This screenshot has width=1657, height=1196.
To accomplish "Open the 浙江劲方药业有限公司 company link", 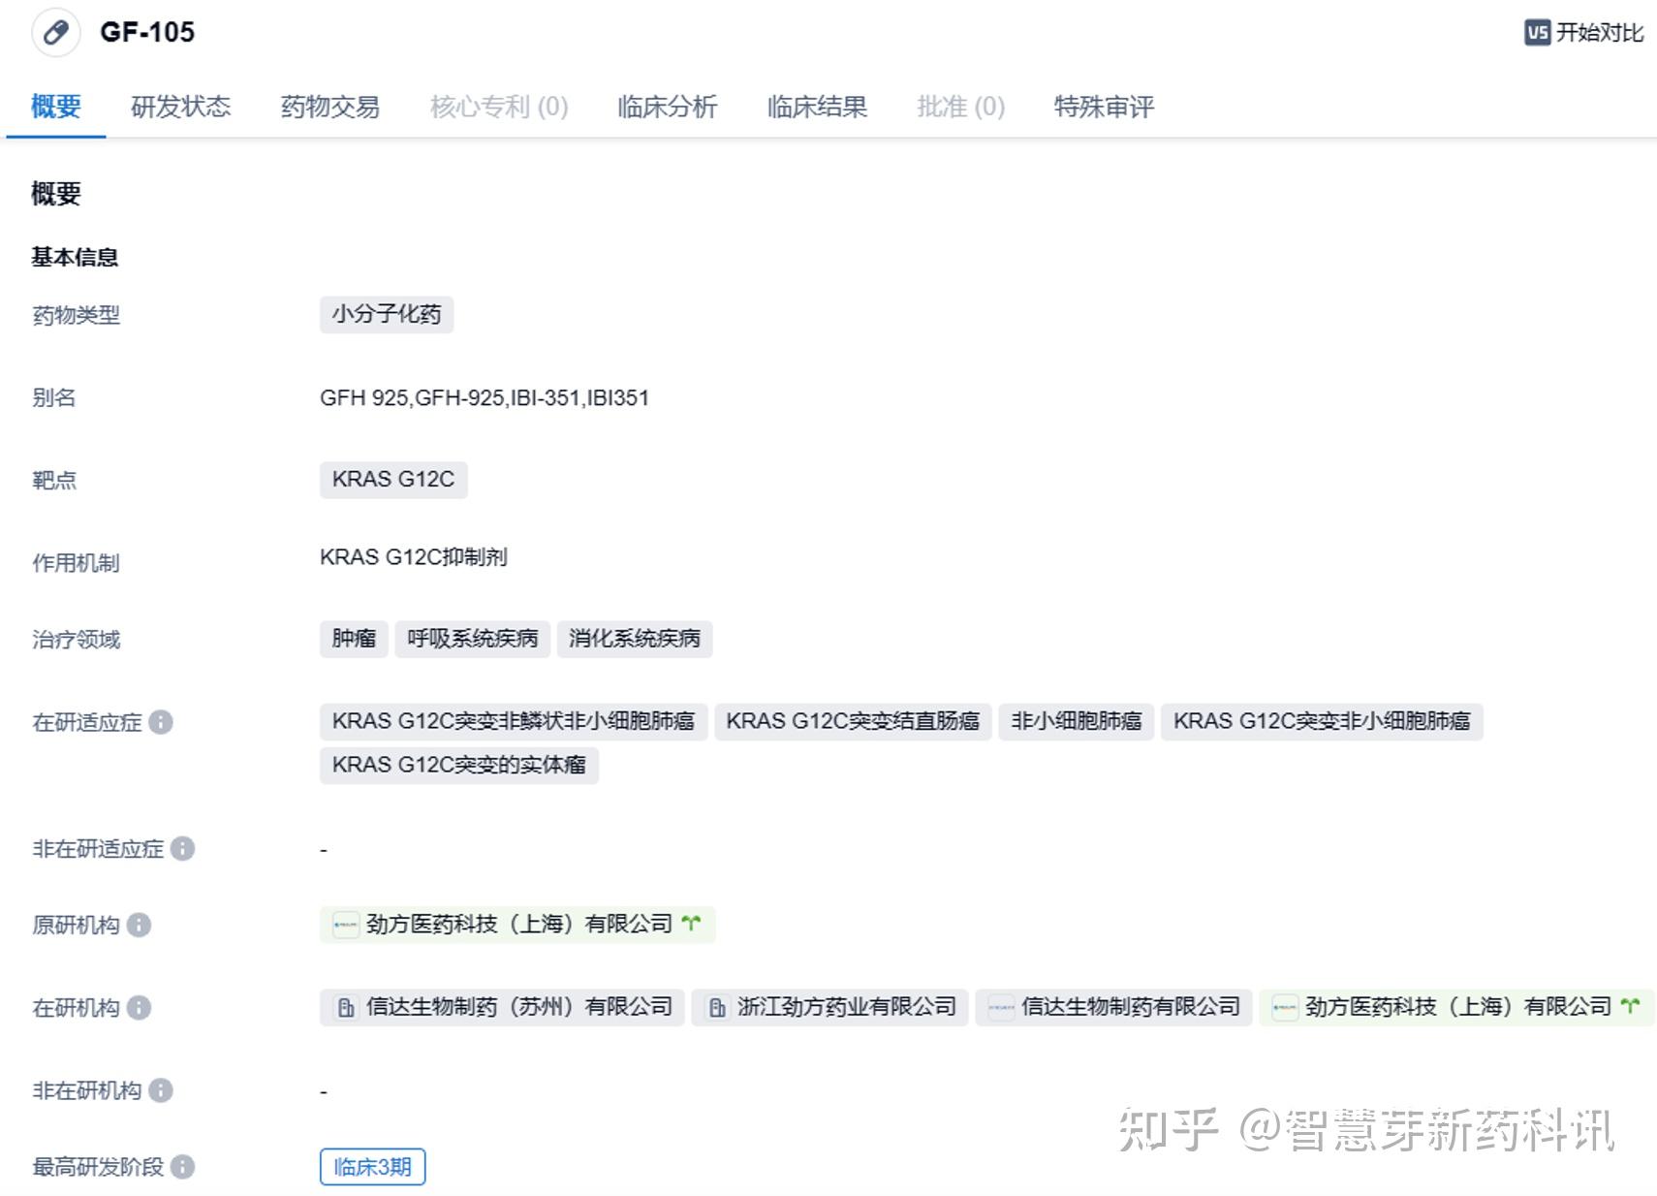I will click(828, 1007).
